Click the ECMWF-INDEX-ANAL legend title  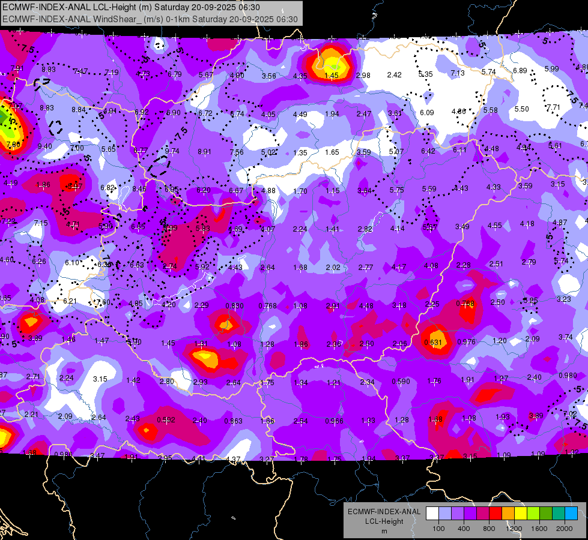384,512
